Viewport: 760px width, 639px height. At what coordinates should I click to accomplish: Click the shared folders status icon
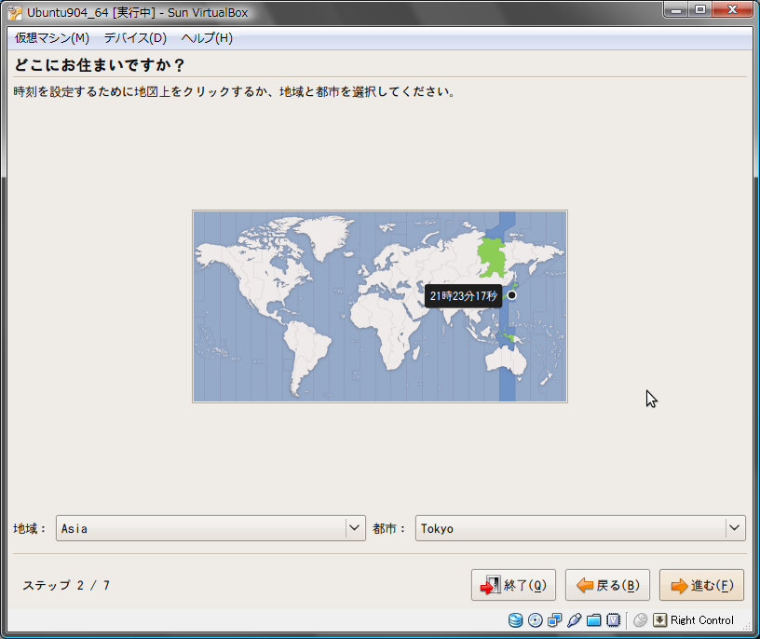(594, 620)
